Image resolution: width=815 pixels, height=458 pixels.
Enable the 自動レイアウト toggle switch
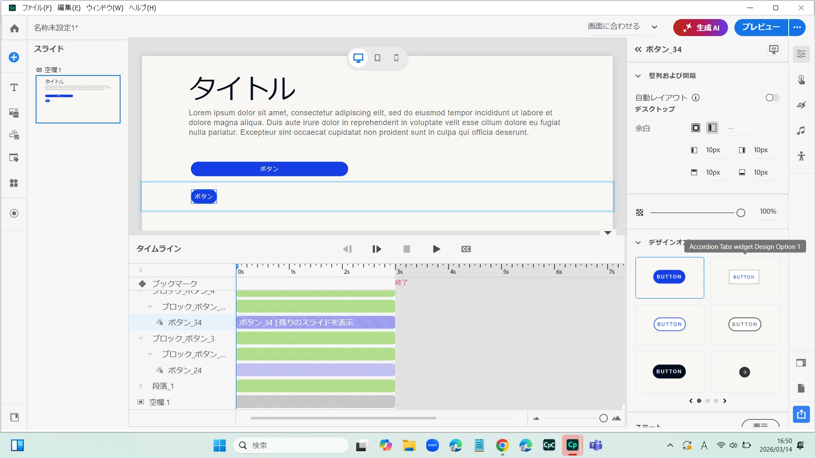pyautogui.click(x=772, y=98)
